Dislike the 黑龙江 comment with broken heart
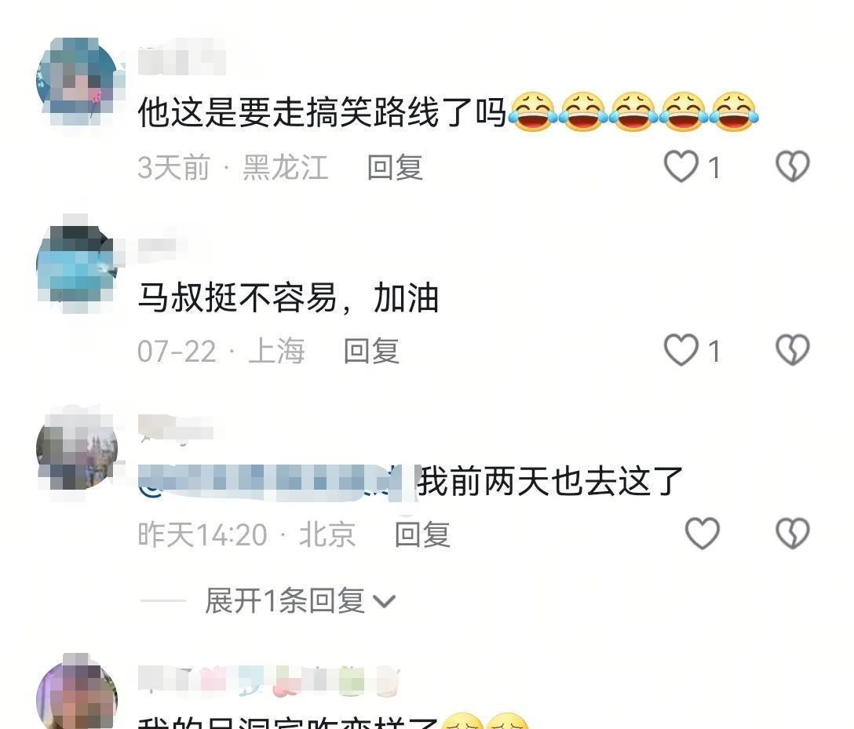 (793, 166)
